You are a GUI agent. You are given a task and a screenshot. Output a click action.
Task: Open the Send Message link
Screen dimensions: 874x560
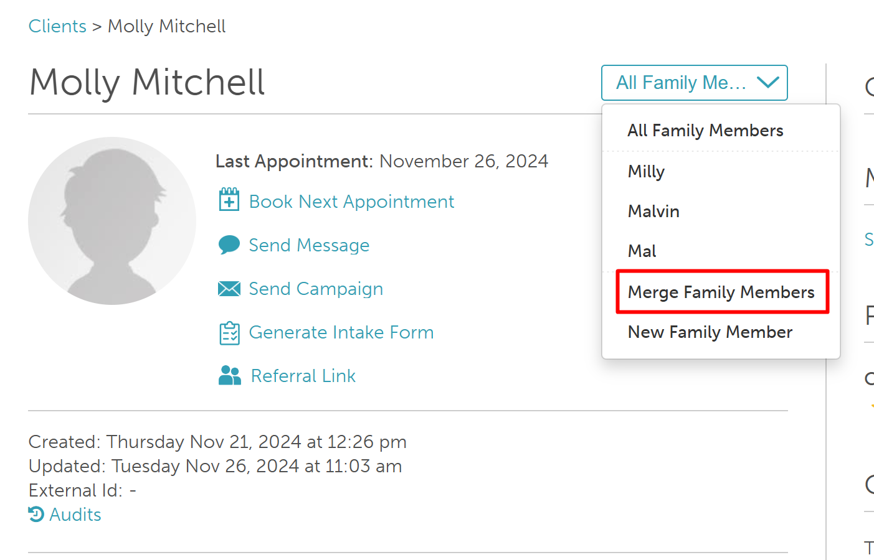[309, 245]
